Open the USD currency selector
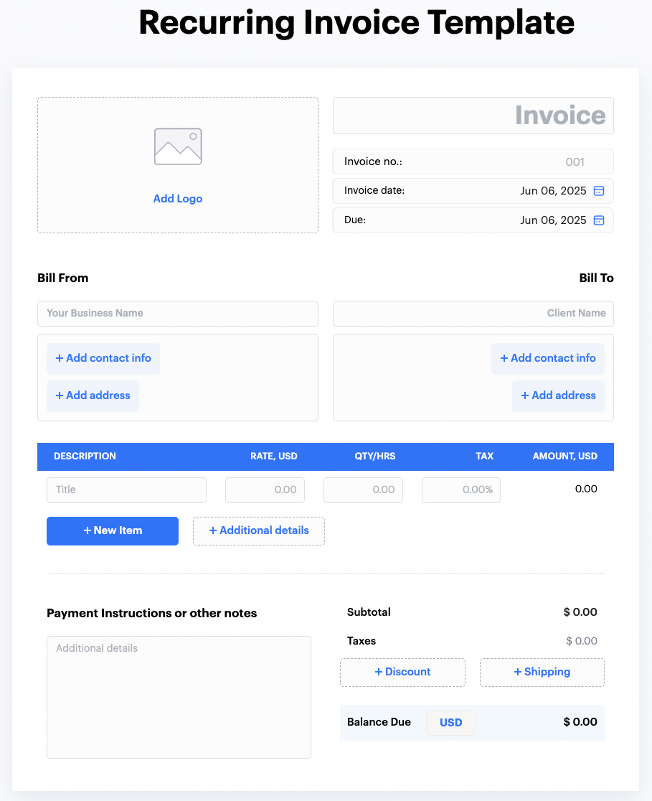652x801 pixels. [450, 723]
